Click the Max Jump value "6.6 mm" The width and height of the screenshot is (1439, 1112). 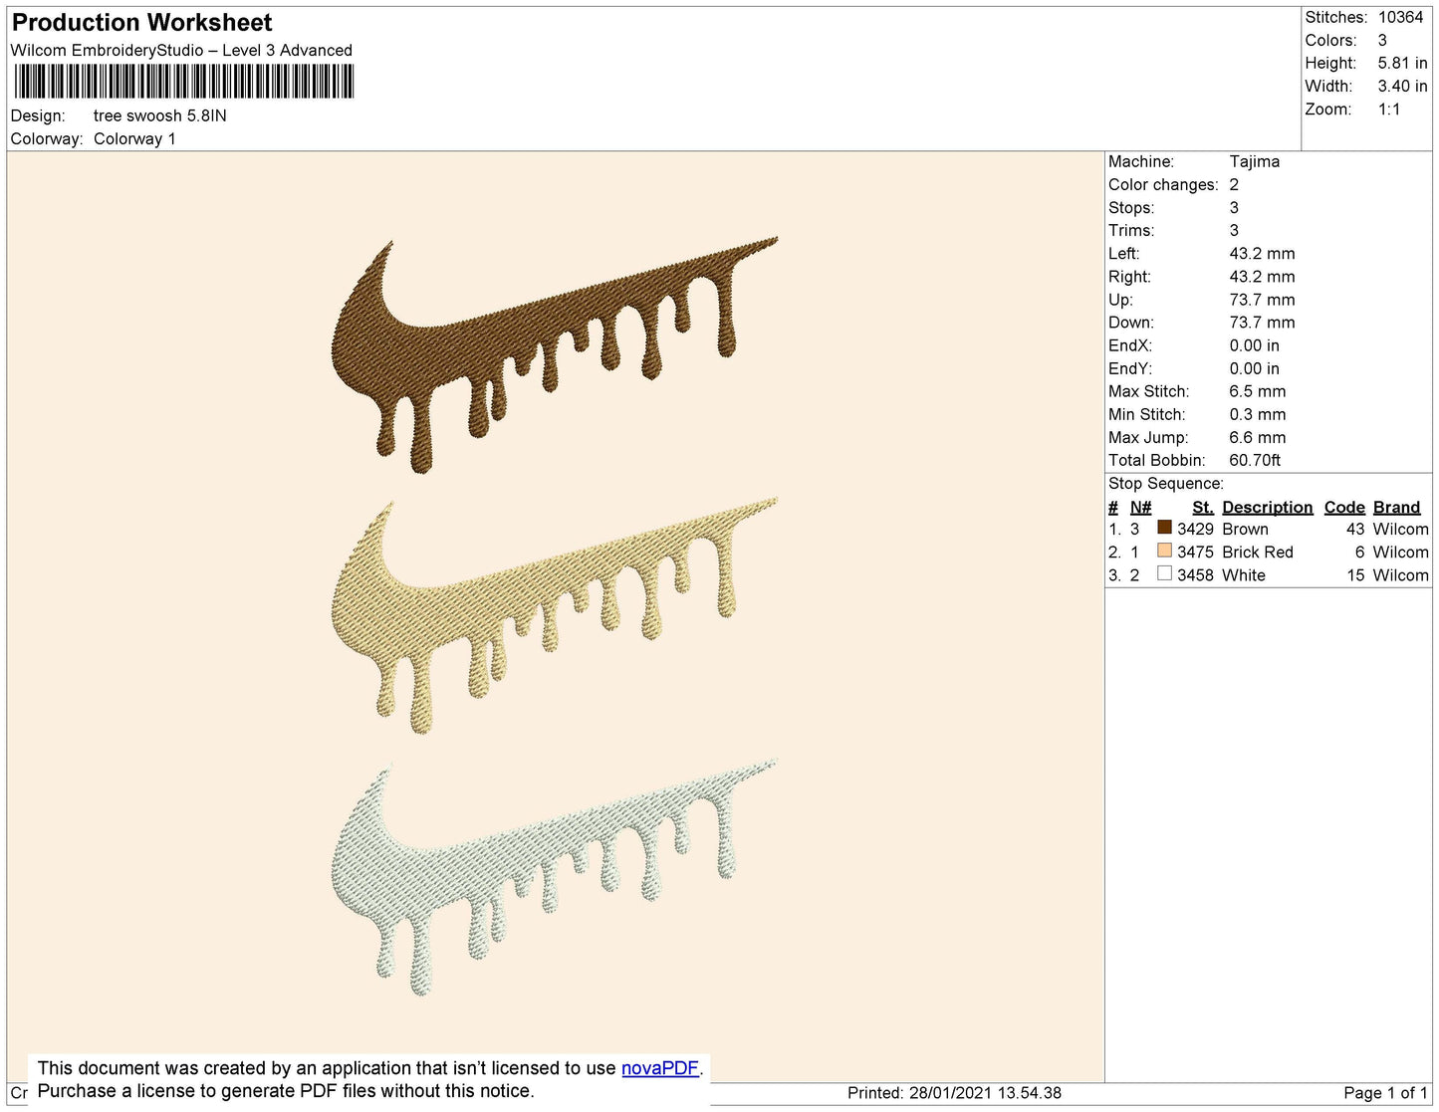pos(1258,437)
